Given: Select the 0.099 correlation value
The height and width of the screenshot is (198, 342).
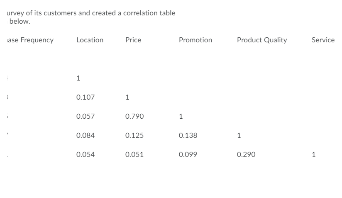Looking at the screenshot, I should click(x=188, y=154).
